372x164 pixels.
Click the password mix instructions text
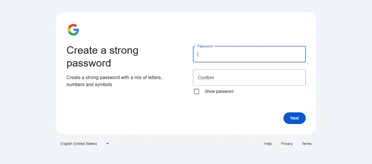[x=114, y=81]
